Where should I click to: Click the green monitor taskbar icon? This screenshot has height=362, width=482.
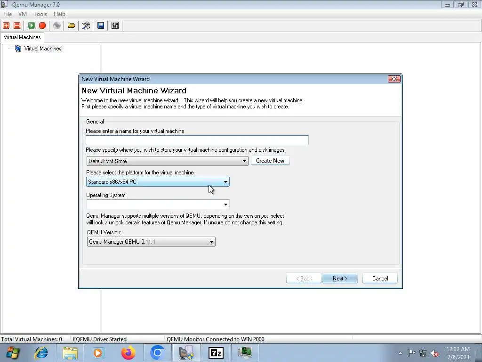coord(245,353)
